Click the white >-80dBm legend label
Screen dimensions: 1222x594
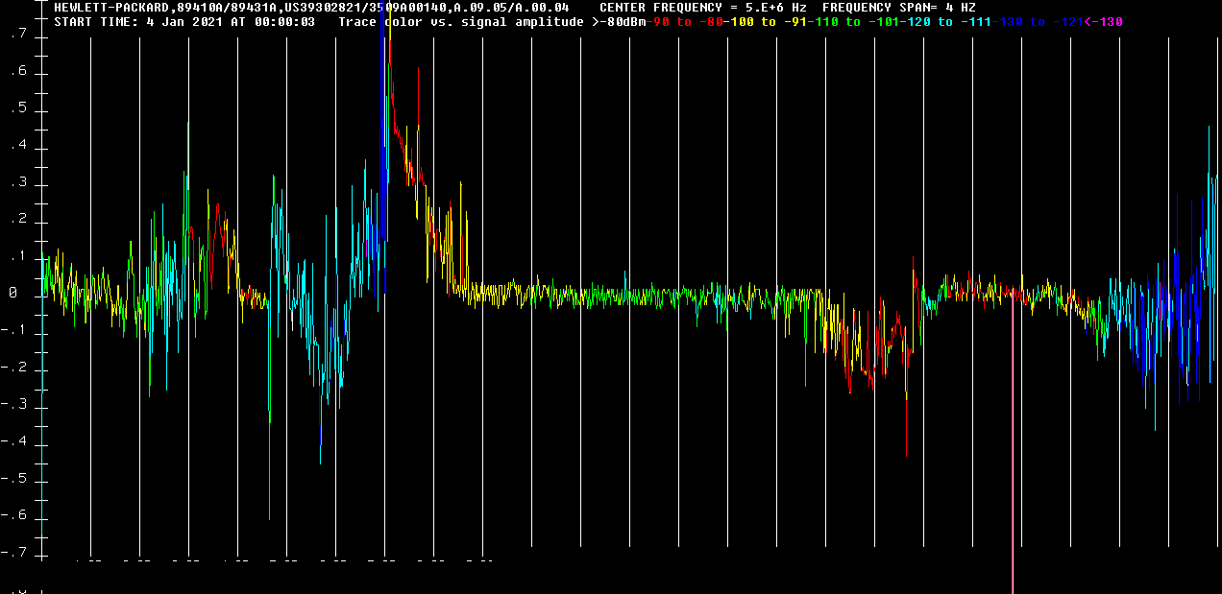click(x=621, y=22)
